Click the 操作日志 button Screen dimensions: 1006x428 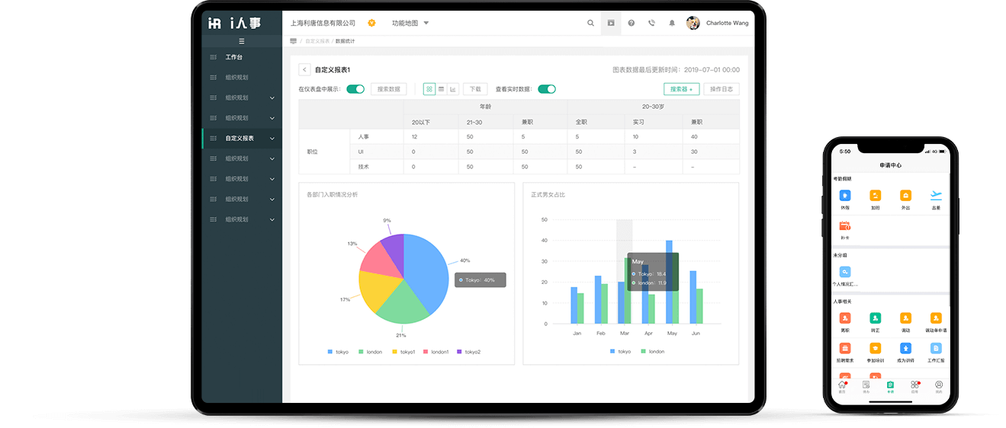(x=721, y=89)
